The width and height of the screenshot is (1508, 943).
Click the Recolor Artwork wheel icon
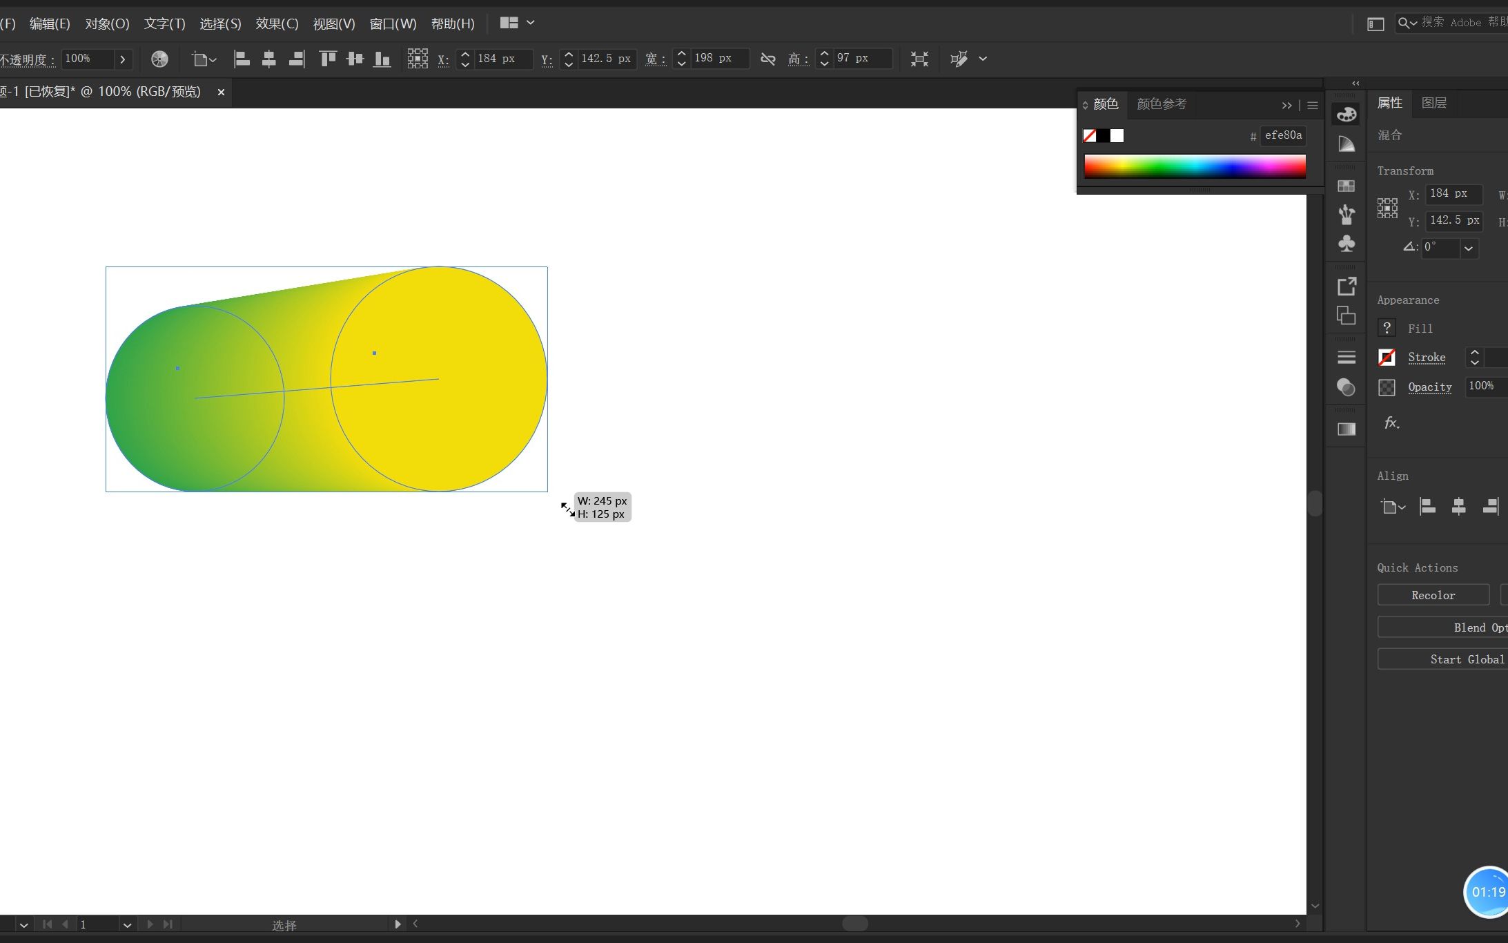(x=159, y=59)
